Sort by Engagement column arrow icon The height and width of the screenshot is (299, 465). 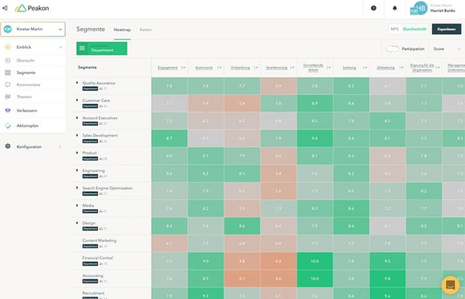(183, 68)
